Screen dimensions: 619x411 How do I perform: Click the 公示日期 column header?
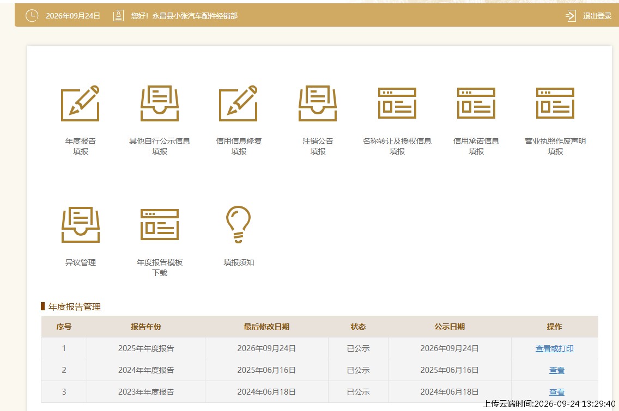(450, 327)
